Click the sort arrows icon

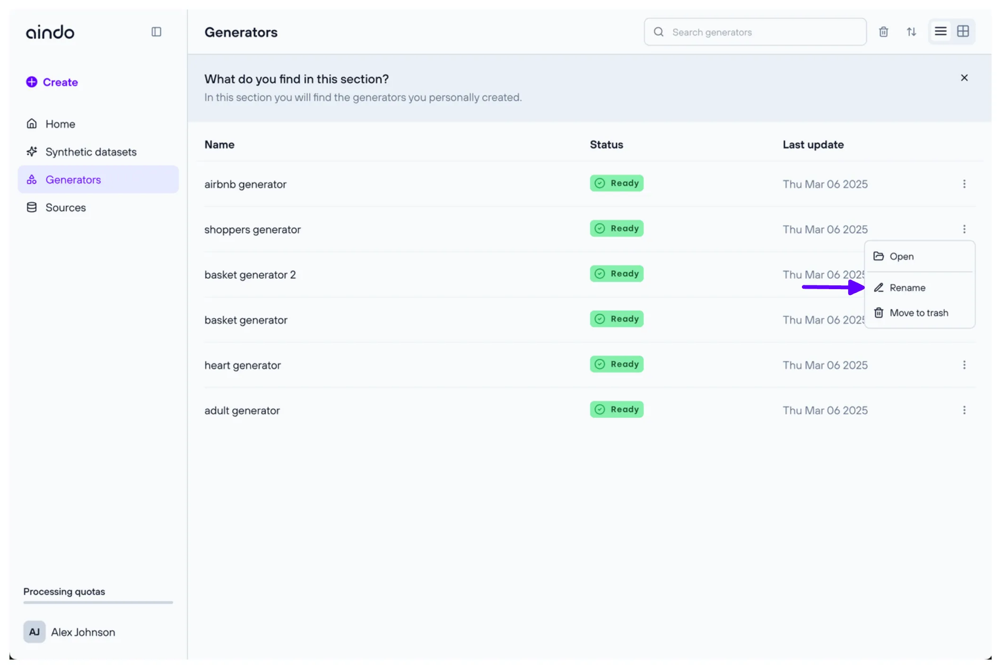pyautogui.click(x=911, y=32)
